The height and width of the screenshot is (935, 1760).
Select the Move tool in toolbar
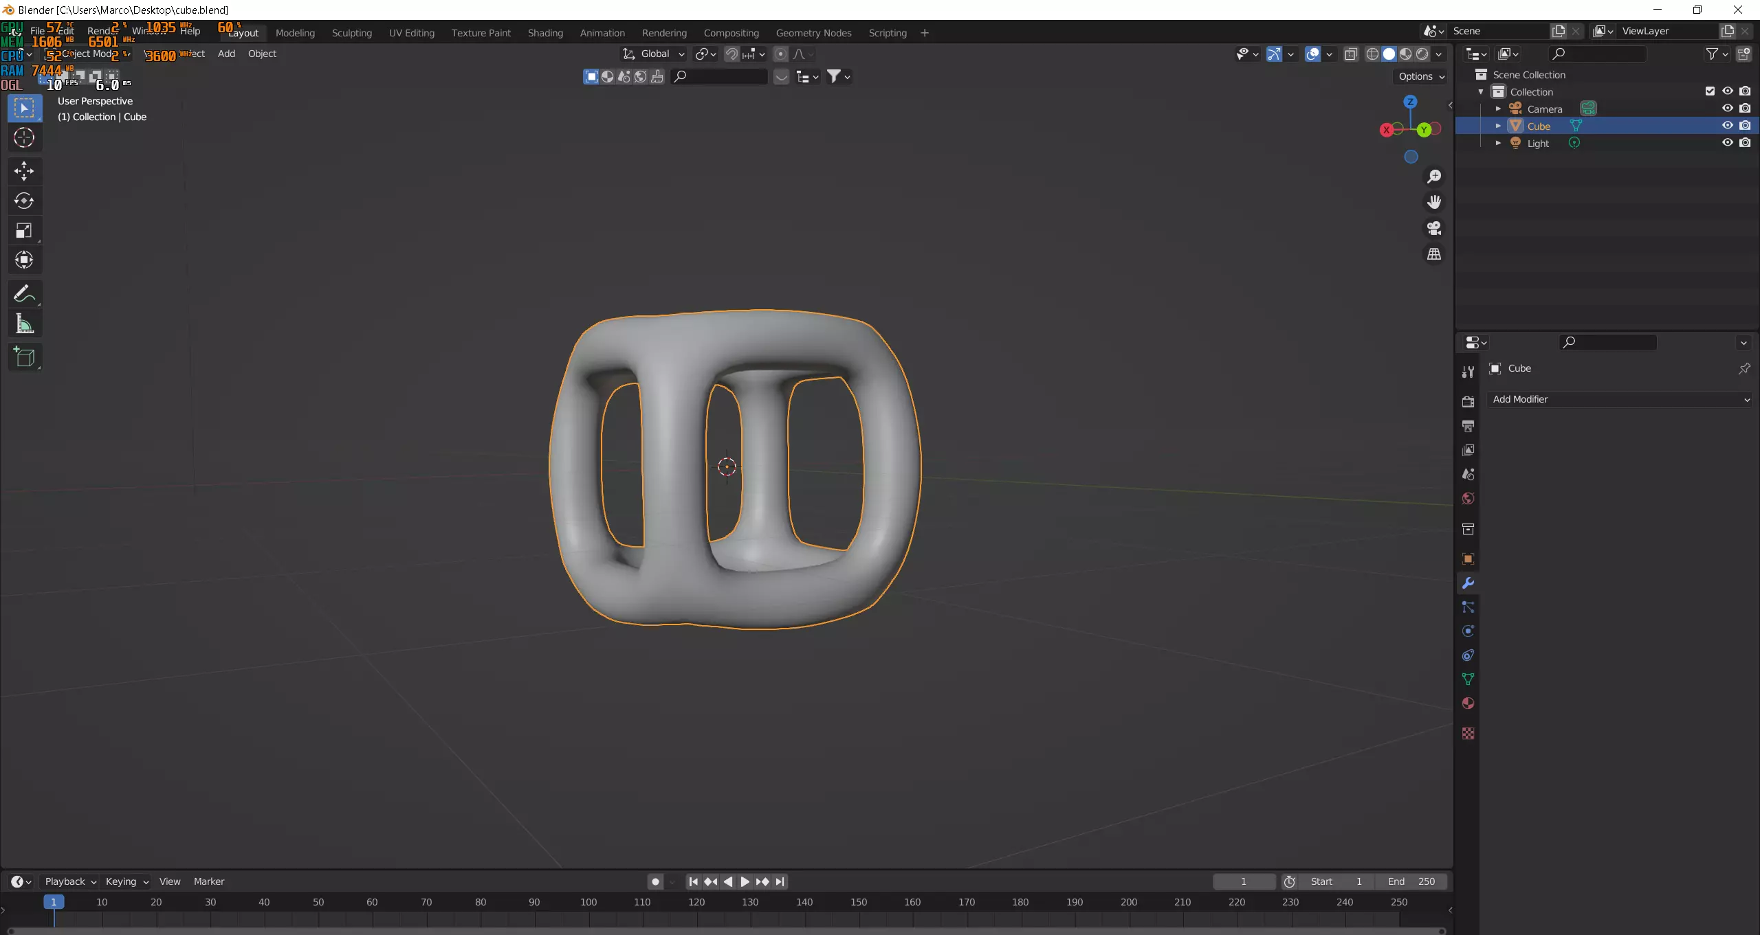click(24, 170)
